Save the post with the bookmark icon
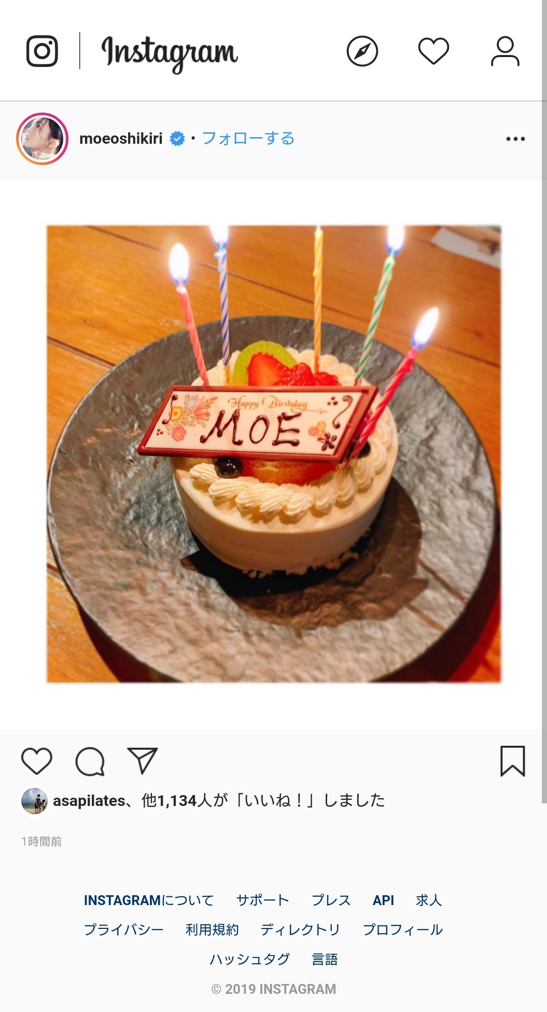This screenshot has height=1012, width=547. pos(513,761)
